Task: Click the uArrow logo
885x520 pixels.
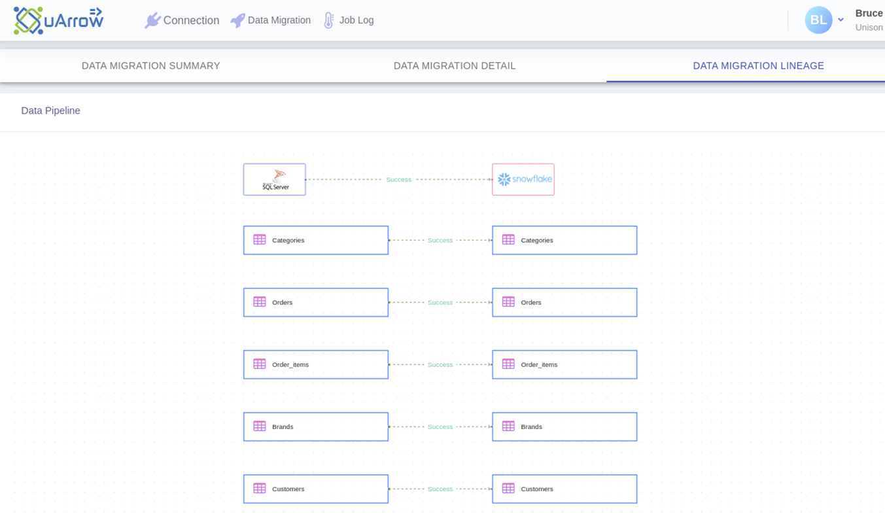Action: 58,20
